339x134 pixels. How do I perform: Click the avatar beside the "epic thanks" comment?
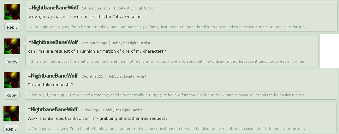12,114
